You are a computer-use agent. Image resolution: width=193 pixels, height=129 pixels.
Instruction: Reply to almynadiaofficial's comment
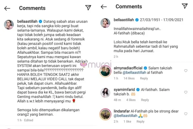(144, 78)
